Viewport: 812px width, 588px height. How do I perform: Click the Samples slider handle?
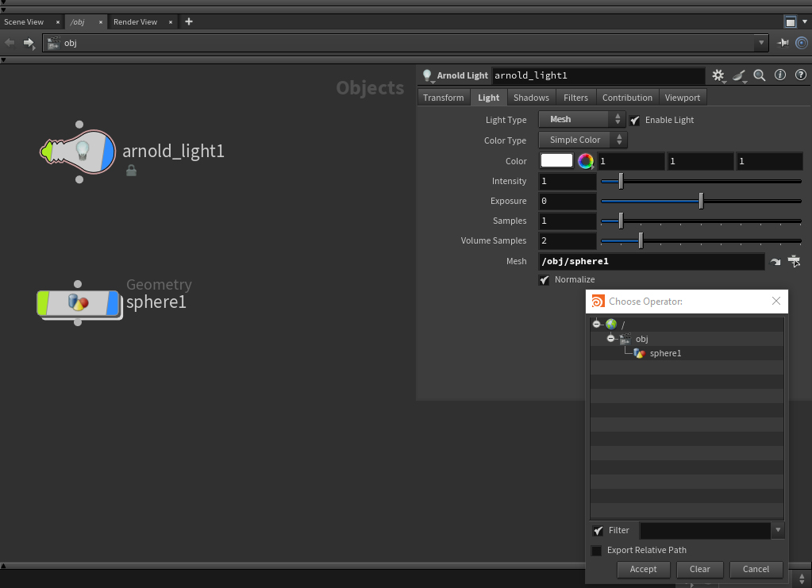621,221
